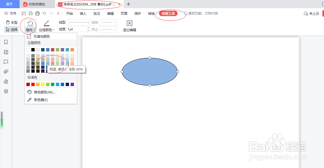Viewport: 324px width, 168px height.
Task: Switch to the 编辑 ribbon tab
Action: pyautogui.click(x=110, y=14)
